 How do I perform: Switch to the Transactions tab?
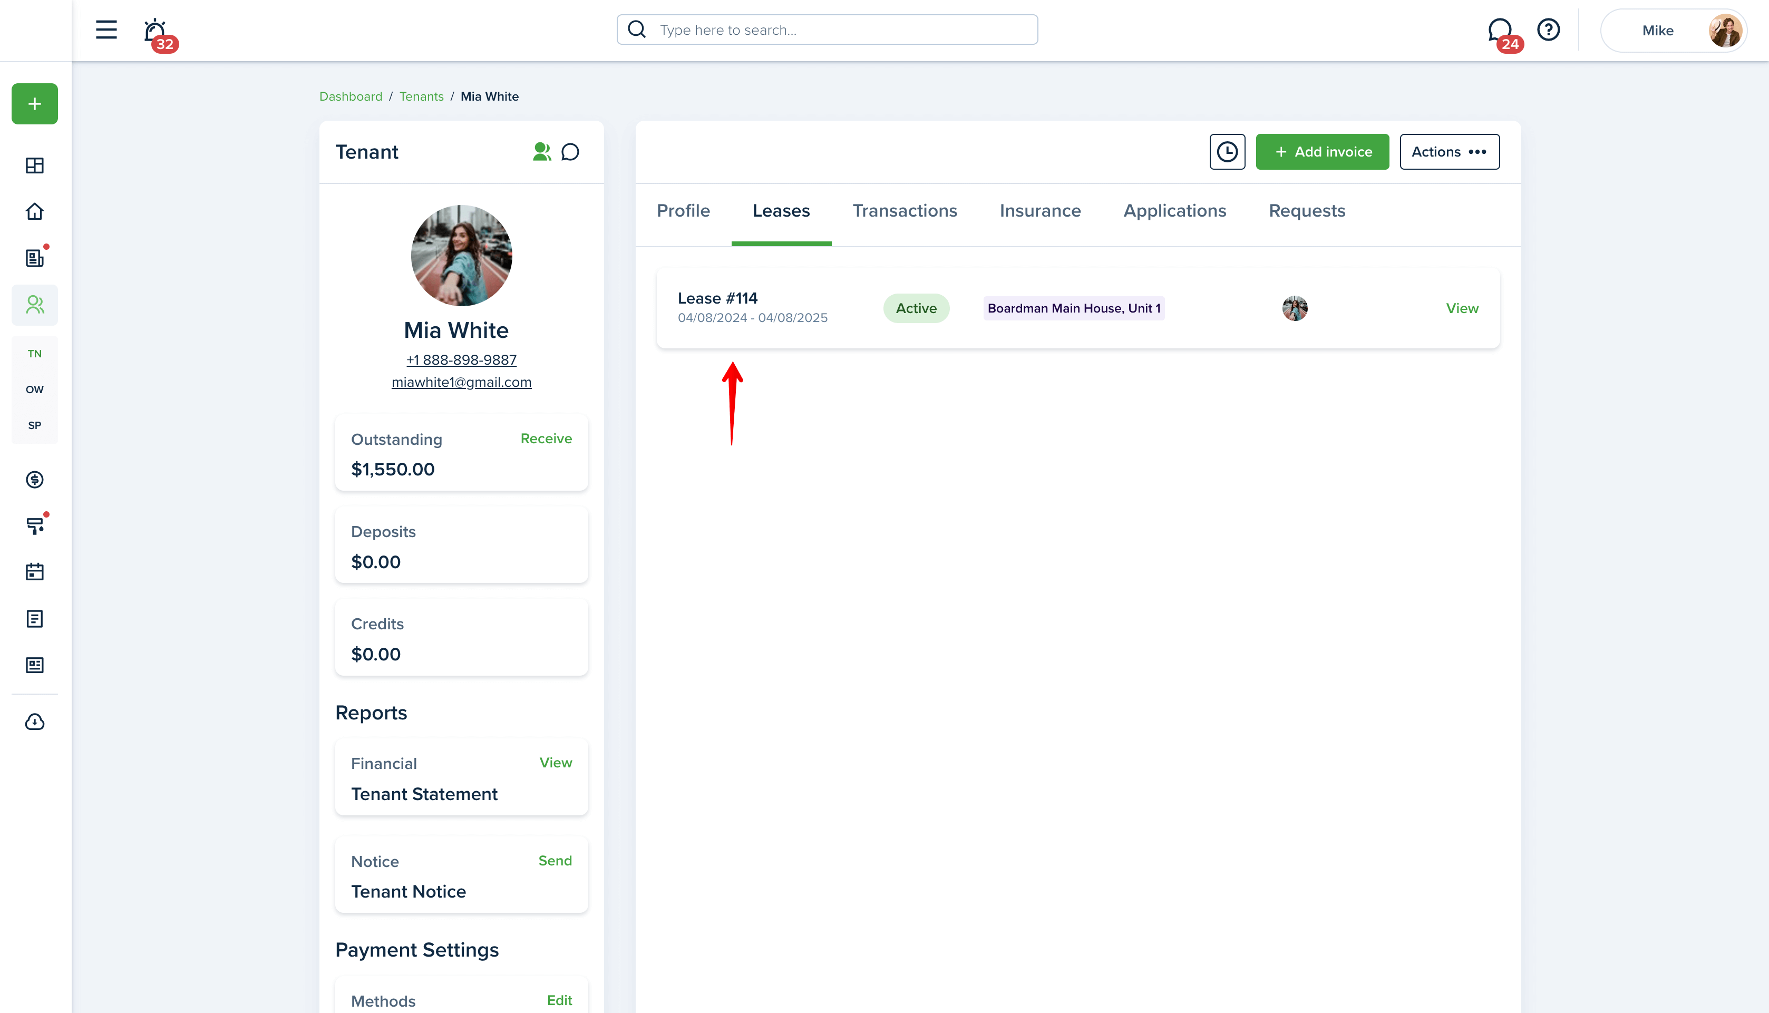905,211
